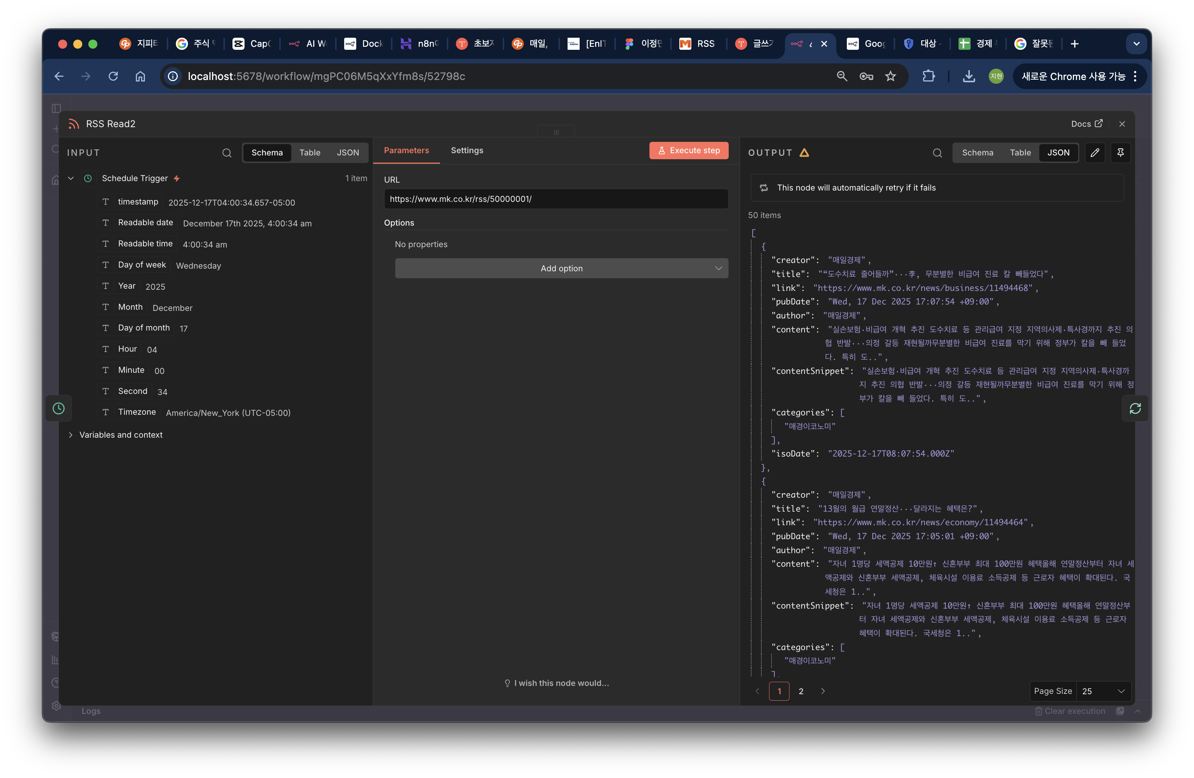Click the circular arrows next node icon
Viewport: 1194px width, 778px height.
coord(1135,408)
